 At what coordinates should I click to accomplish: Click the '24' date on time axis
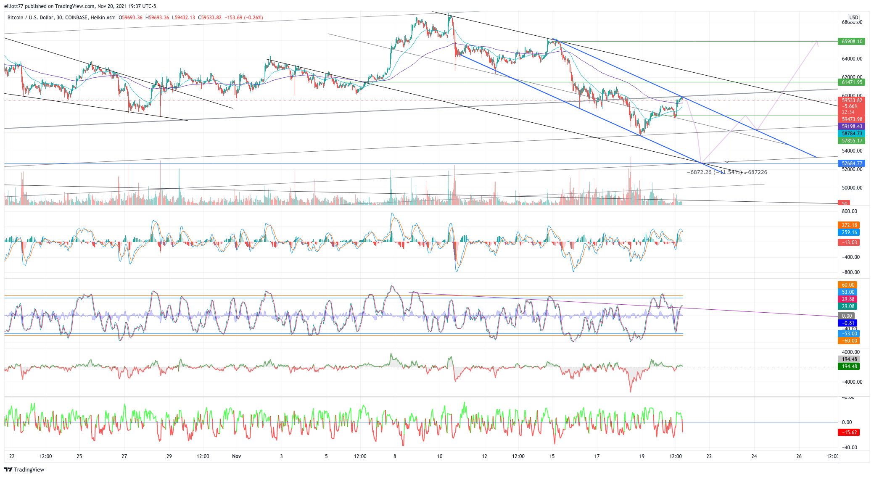(x=754, y=456)
